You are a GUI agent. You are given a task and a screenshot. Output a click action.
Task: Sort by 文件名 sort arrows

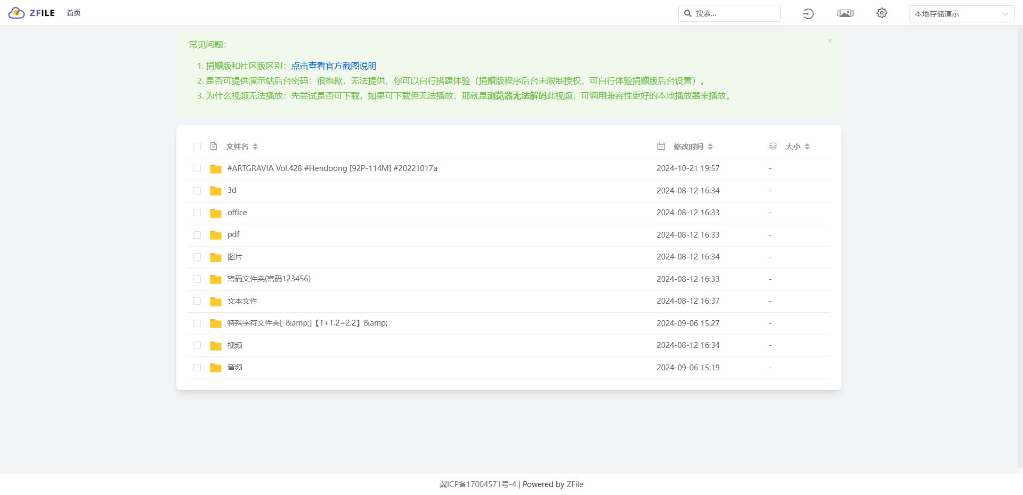click(255, 147)
